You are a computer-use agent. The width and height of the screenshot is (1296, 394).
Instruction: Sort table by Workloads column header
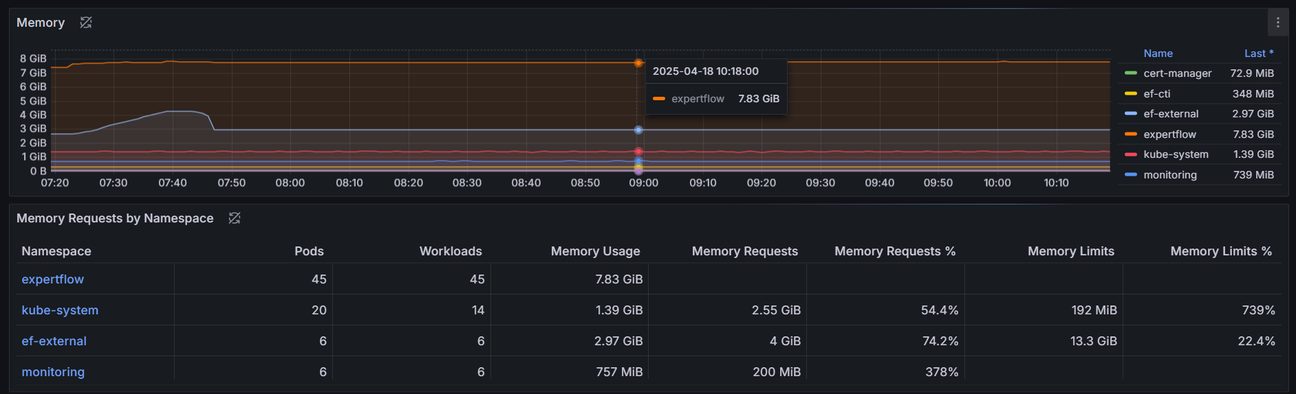451,251
